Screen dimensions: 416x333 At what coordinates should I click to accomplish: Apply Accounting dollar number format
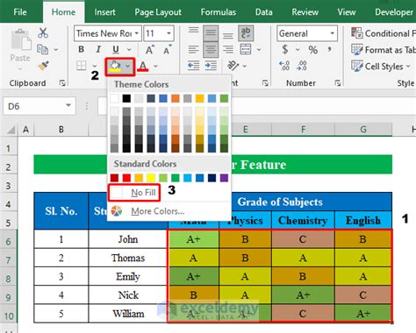coord(285,49)
